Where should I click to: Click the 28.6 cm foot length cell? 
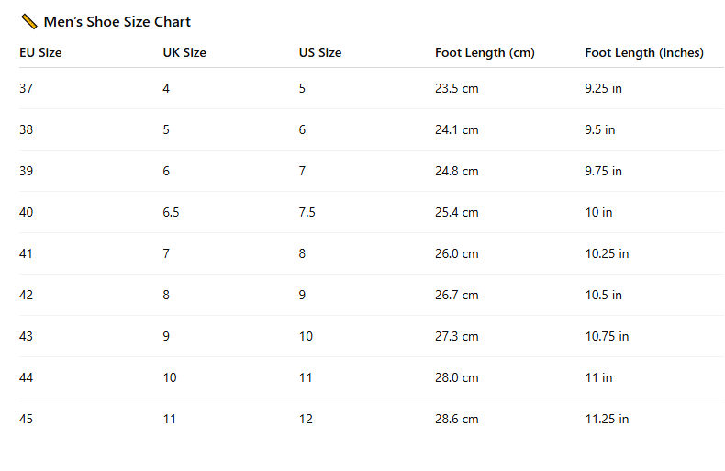click(x=457, y=419)
